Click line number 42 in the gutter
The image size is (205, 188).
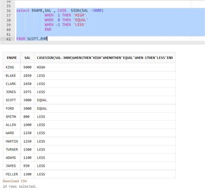tap(9, 39)
